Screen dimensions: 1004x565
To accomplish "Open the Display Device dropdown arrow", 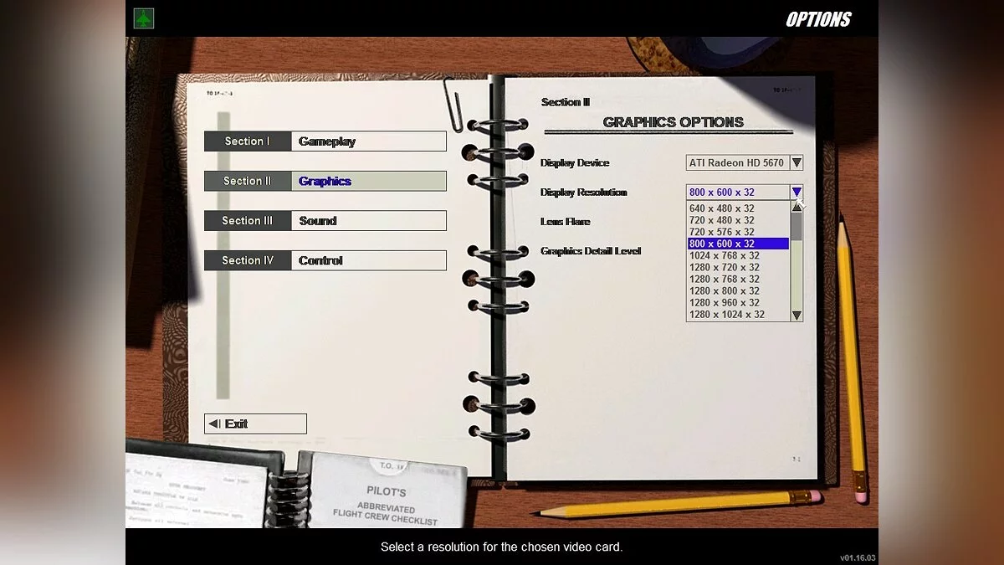I will [x=797, y=163].
